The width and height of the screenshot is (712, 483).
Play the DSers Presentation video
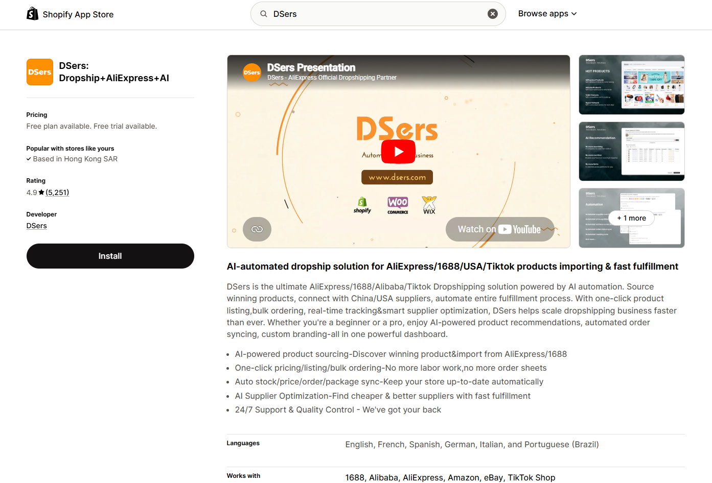pos(398,152)
